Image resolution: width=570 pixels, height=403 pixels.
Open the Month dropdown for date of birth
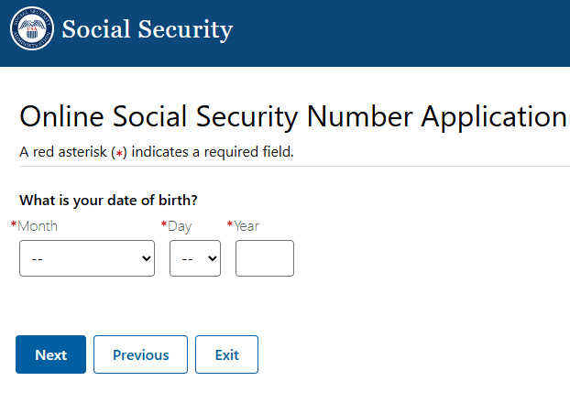87,258
